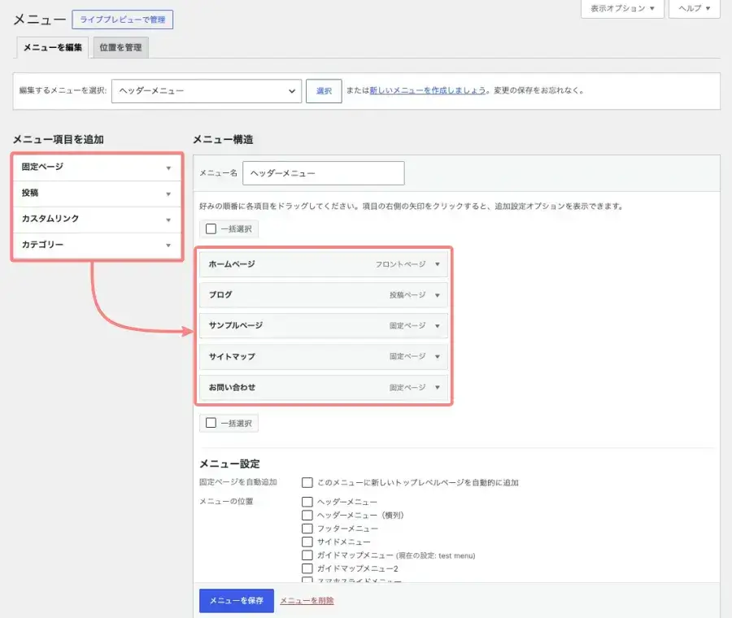Screen dimensions: 732x618
Task: Click the ライブプレビューで管理 button
Action: point(122,20)
